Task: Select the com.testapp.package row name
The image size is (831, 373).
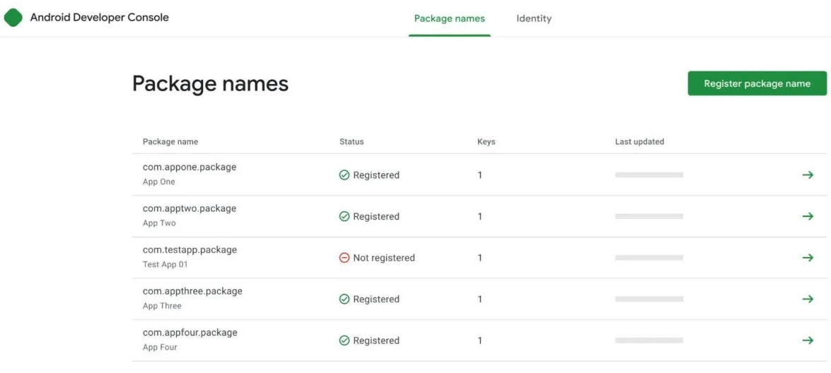Action: click(190, 250)
